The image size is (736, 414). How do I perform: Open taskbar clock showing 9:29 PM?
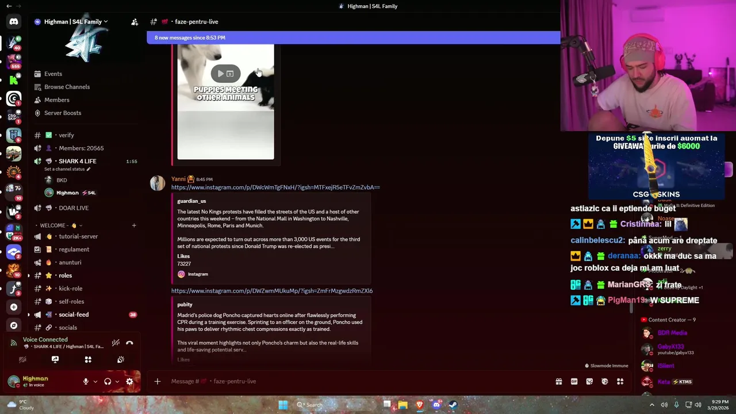[x=719, y=405]
